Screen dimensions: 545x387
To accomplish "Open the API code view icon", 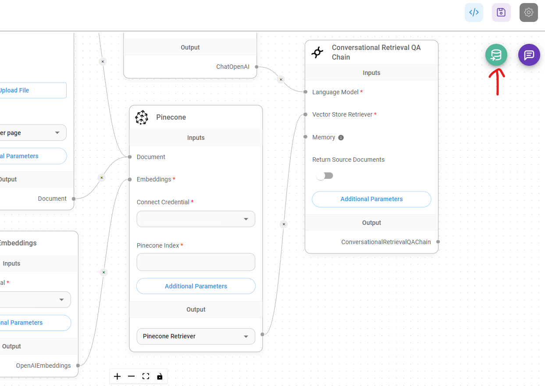I will point(474,12).
